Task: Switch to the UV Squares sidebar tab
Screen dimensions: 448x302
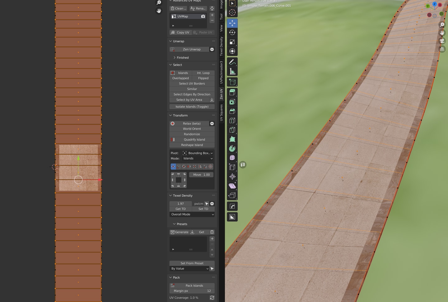Action: [x=222, y=113]
